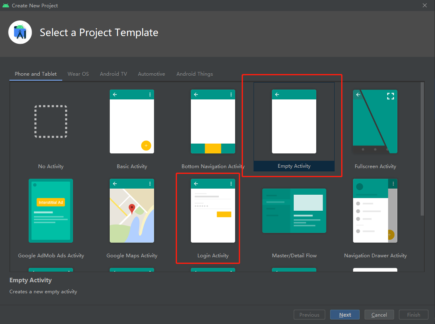Click the Navigation Drawer Activity label
The height and width of the screenshot is (324, 435).
(x=375, y=256)
